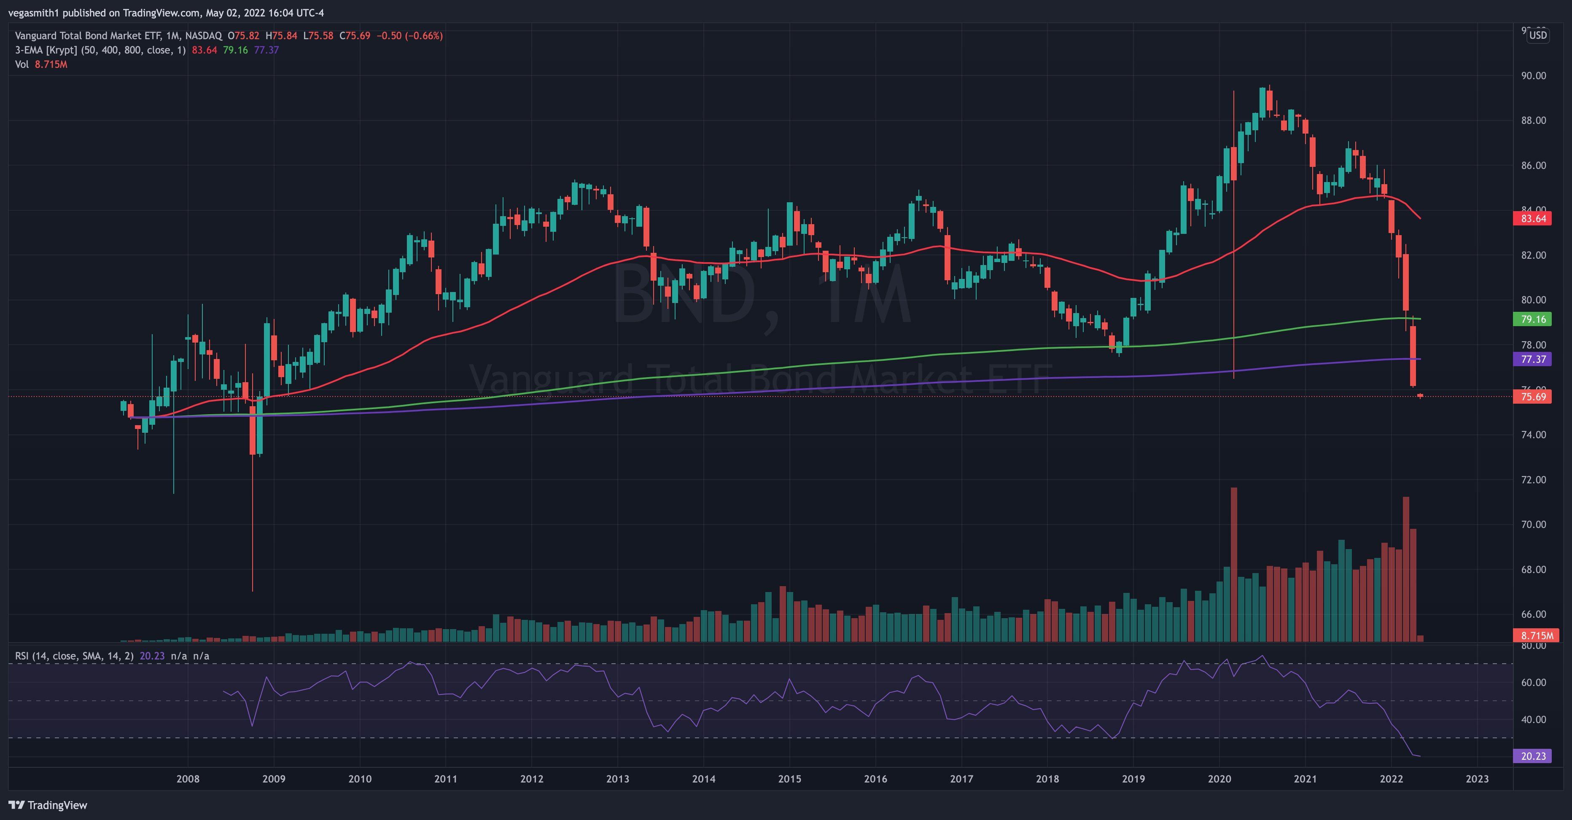Click the 2012 label on time axis
This screenshot has width=1572, height=820.
(x=532, y=779)
